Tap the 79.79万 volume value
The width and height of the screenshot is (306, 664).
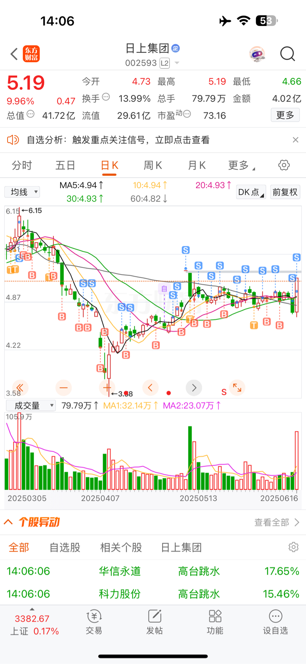(x=80, y=406)
